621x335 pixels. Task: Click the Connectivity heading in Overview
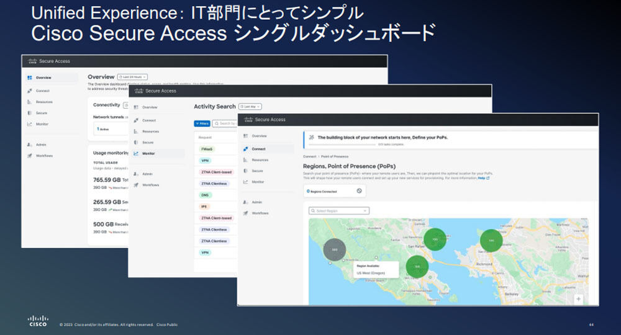107,105
